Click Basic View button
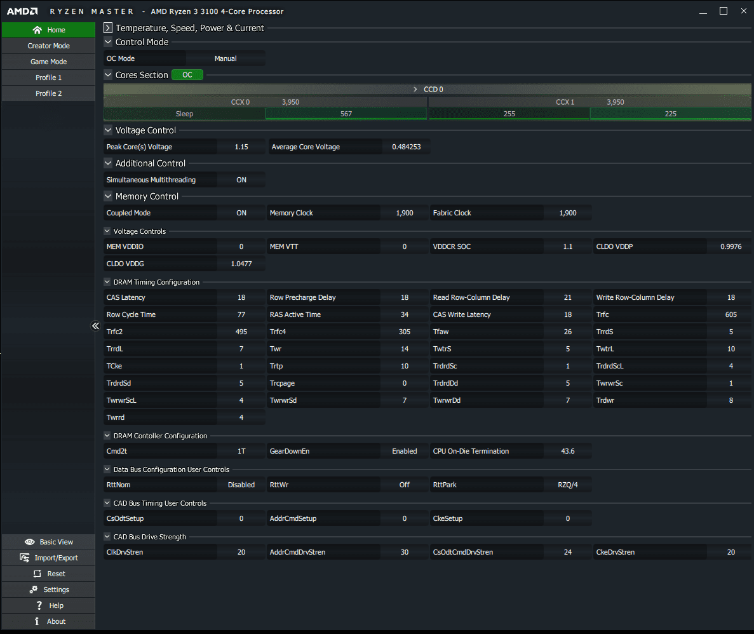 coord(48,542)
